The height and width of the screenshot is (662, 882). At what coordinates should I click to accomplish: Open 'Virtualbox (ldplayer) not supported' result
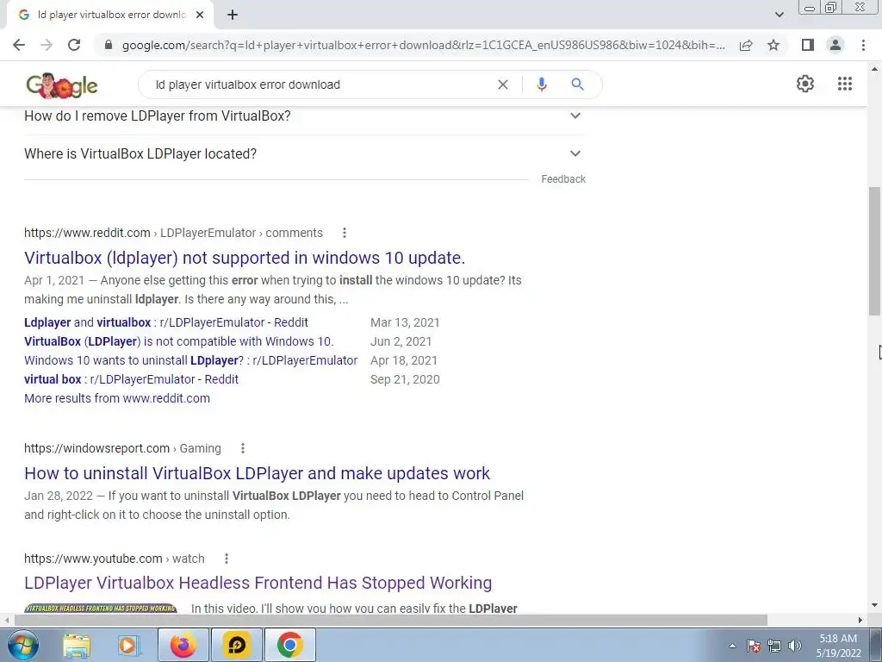pos(244,258)
